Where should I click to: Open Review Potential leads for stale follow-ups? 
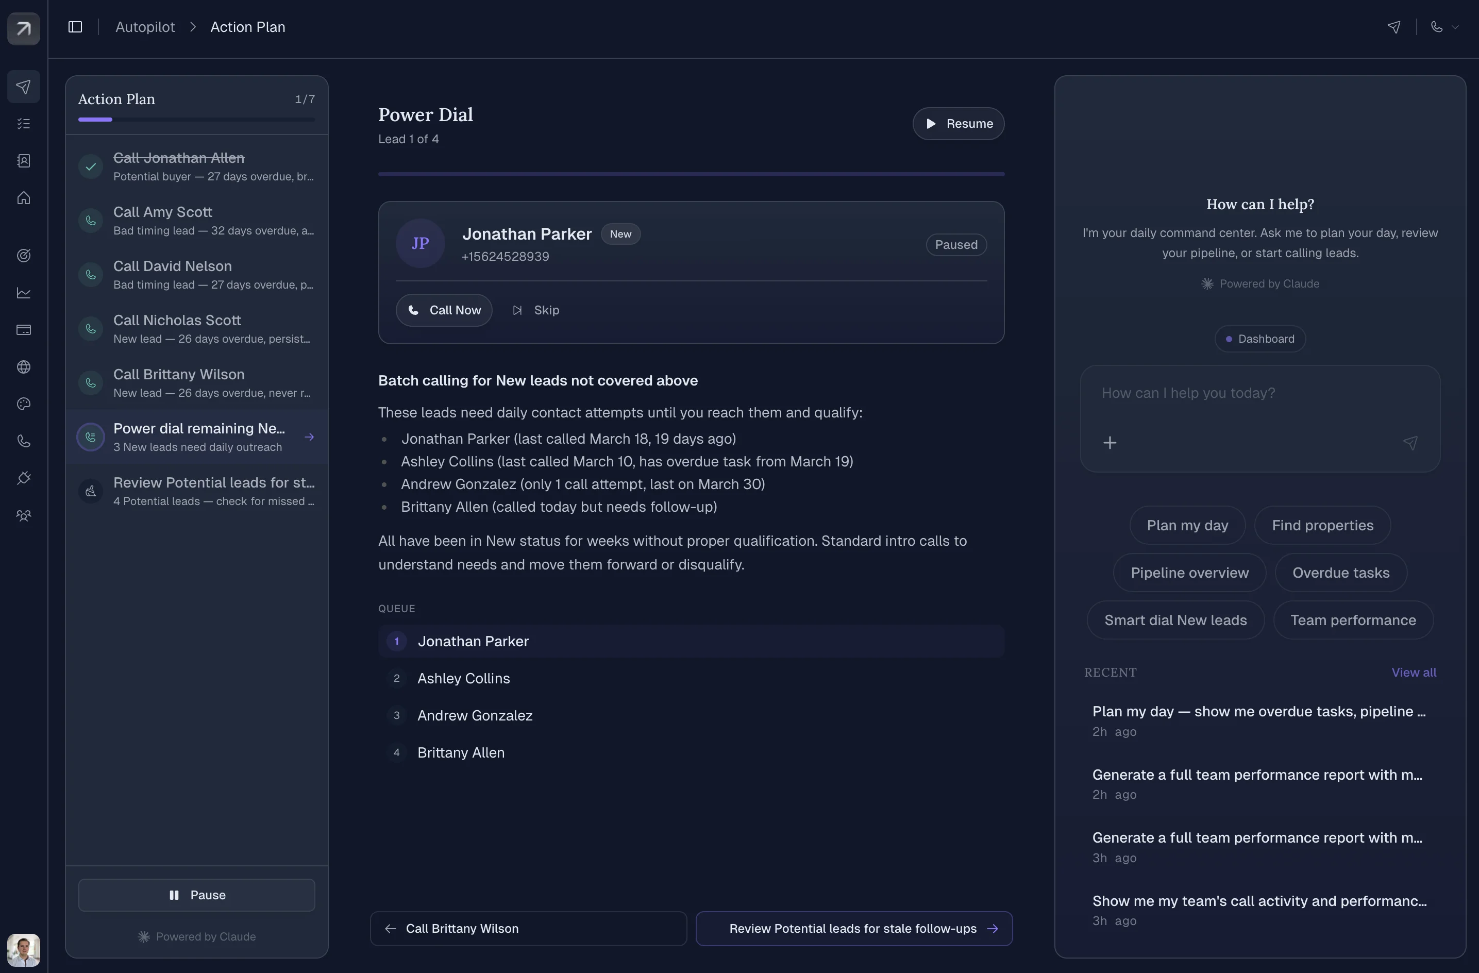[854, 928]
